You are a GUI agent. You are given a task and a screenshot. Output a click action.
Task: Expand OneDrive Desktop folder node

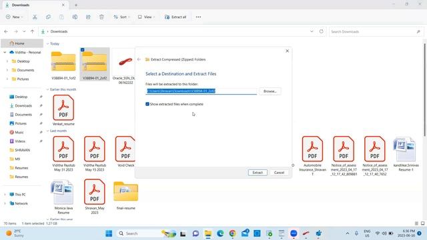7,61
